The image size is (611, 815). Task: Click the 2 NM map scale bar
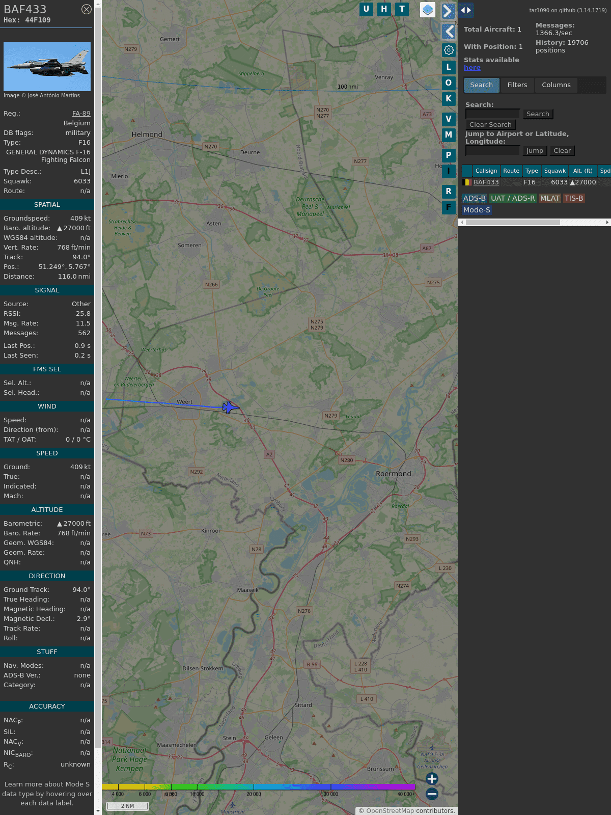pos(127,806)
